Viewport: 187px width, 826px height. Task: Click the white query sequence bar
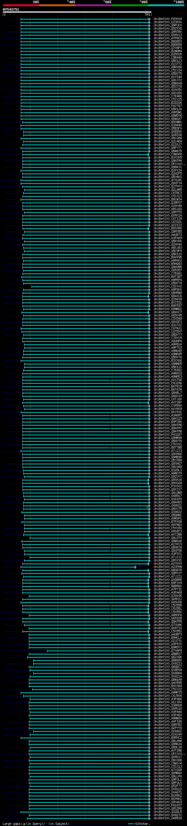click(x=77, y=12)
